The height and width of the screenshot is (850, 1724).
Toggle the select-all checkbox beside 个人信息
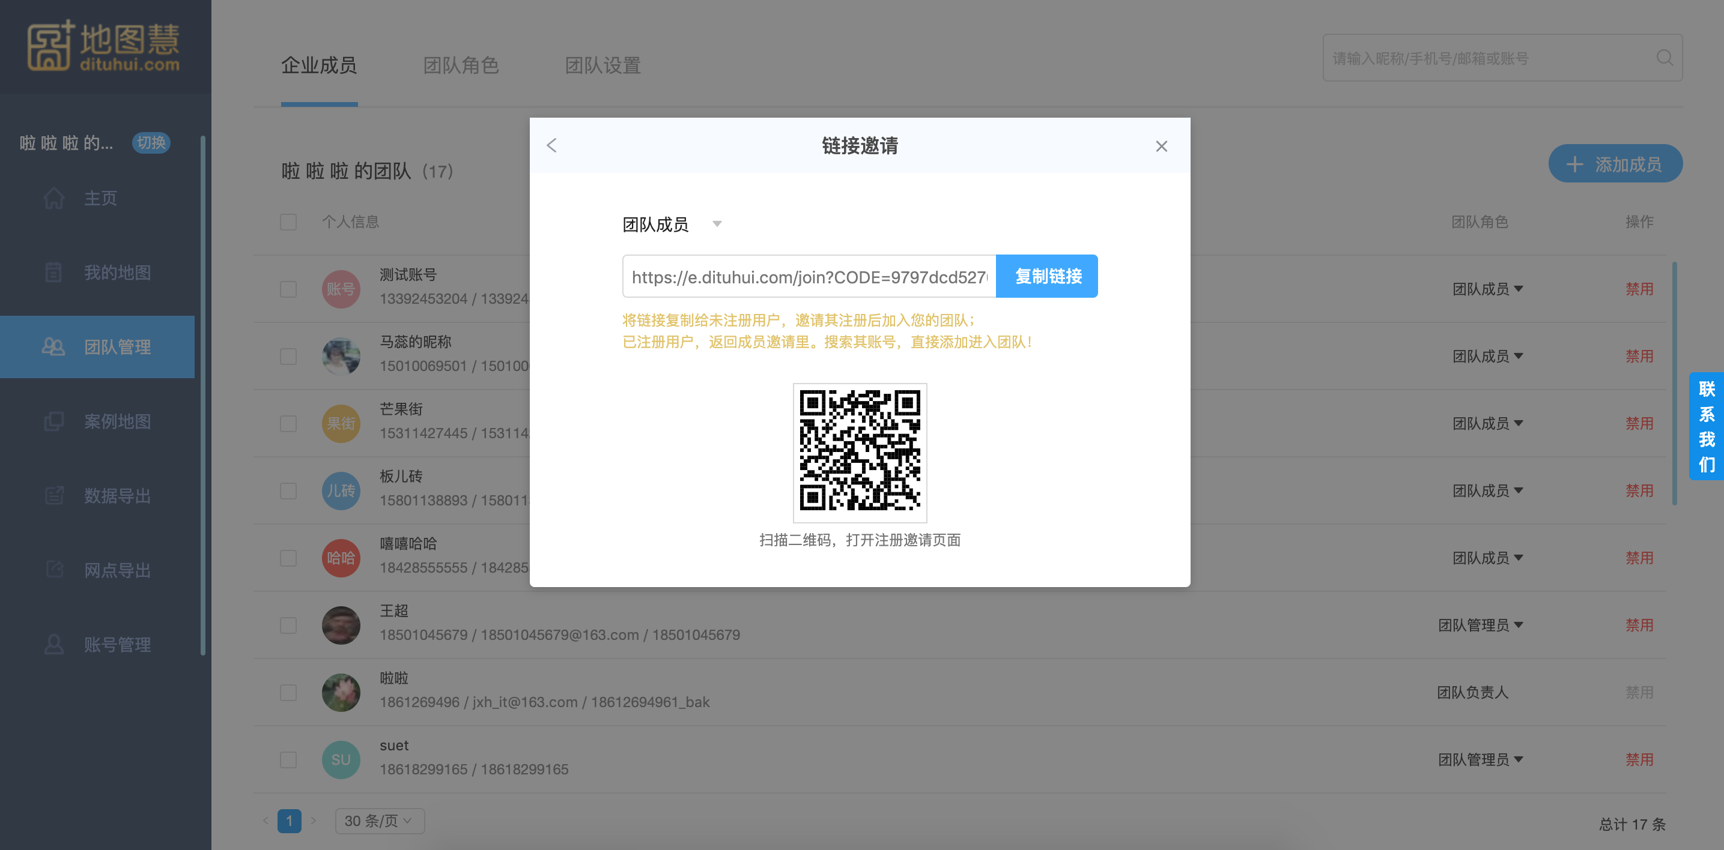[x=288, y=222]
